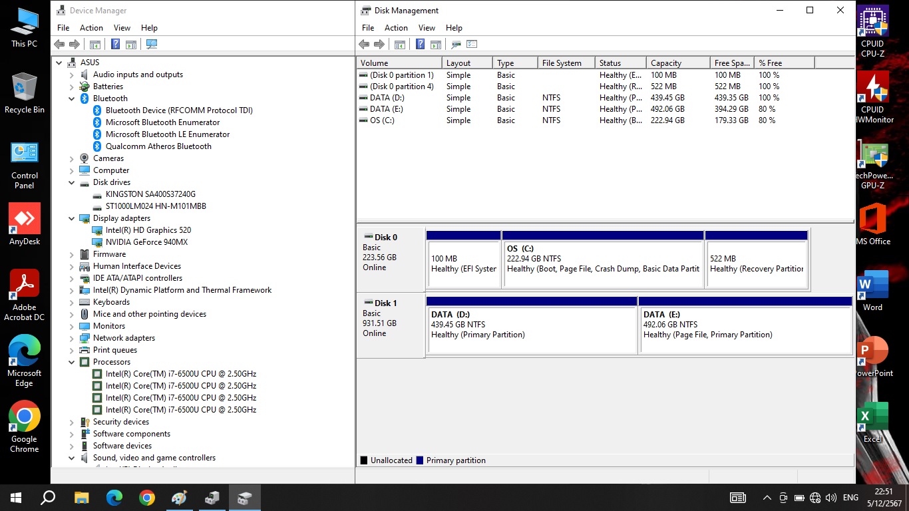Click the % Free column header

coord(785,63)
